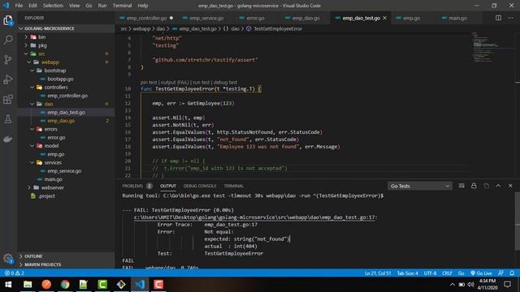520x292 pixels.
Task: Open the editor More Actions menu
Action: tap(510, 18)
